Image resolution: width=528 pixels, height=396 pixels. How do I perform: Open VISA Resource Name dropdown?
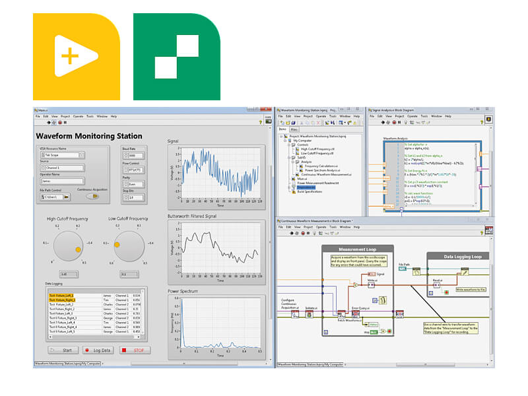(81, 155)
